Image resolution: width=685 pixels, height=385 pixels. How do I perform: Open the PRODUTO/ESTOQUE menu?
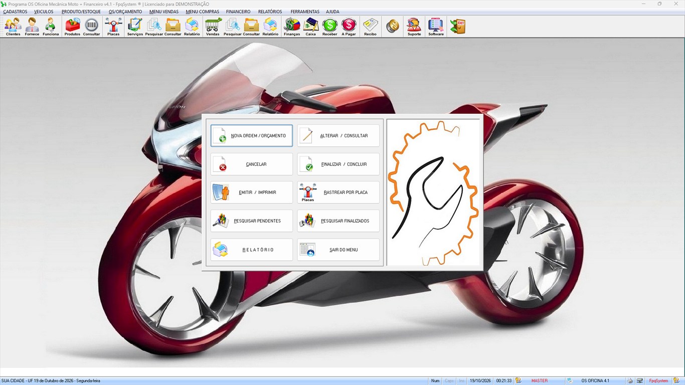click(x=81, y=12)
